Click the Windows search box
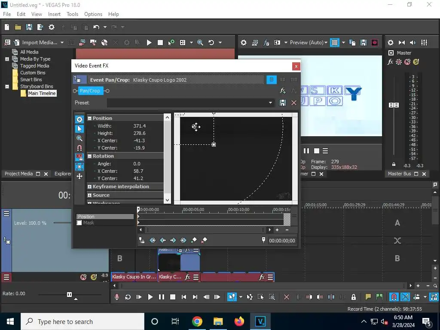The height and width of the screenshot is (330, 440). 82,321
